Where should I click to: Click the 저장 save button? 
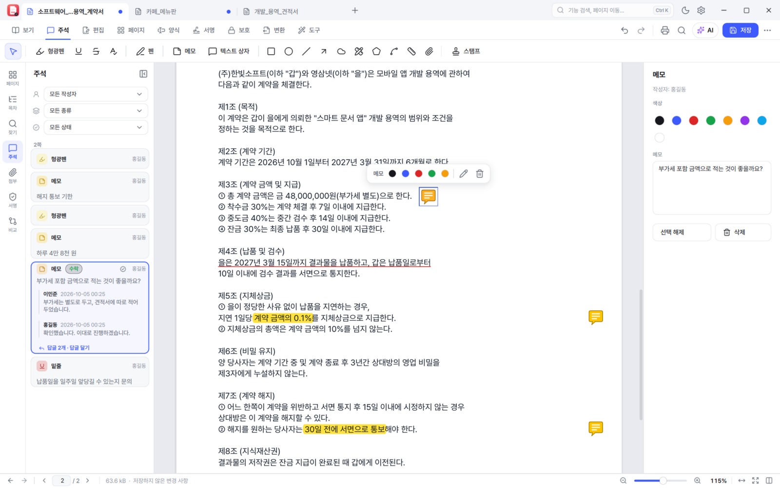(x=741, y=30)
